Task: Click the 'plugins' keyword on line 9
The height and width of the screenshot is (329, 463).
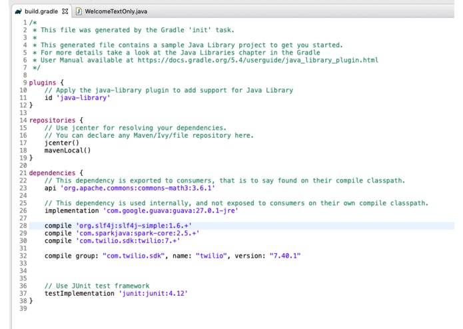Action: click(43, 83)
